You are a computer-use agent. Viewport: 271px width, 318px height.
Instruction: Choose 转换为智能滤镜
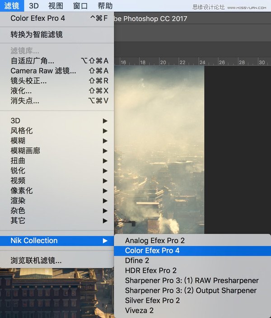[x=57, y=34]
